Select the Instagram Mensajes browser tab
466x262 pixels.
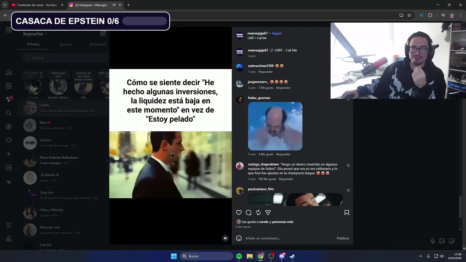point(91,5)
